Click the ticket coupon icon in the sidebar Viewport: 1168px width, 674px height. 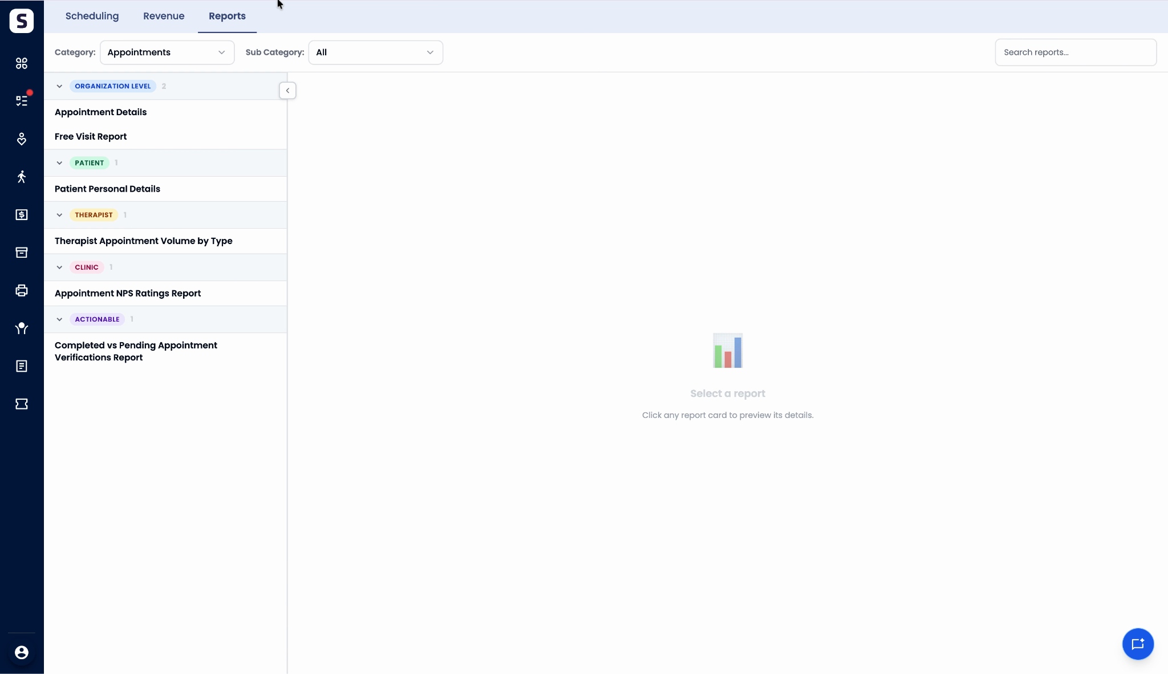point(22,404)
